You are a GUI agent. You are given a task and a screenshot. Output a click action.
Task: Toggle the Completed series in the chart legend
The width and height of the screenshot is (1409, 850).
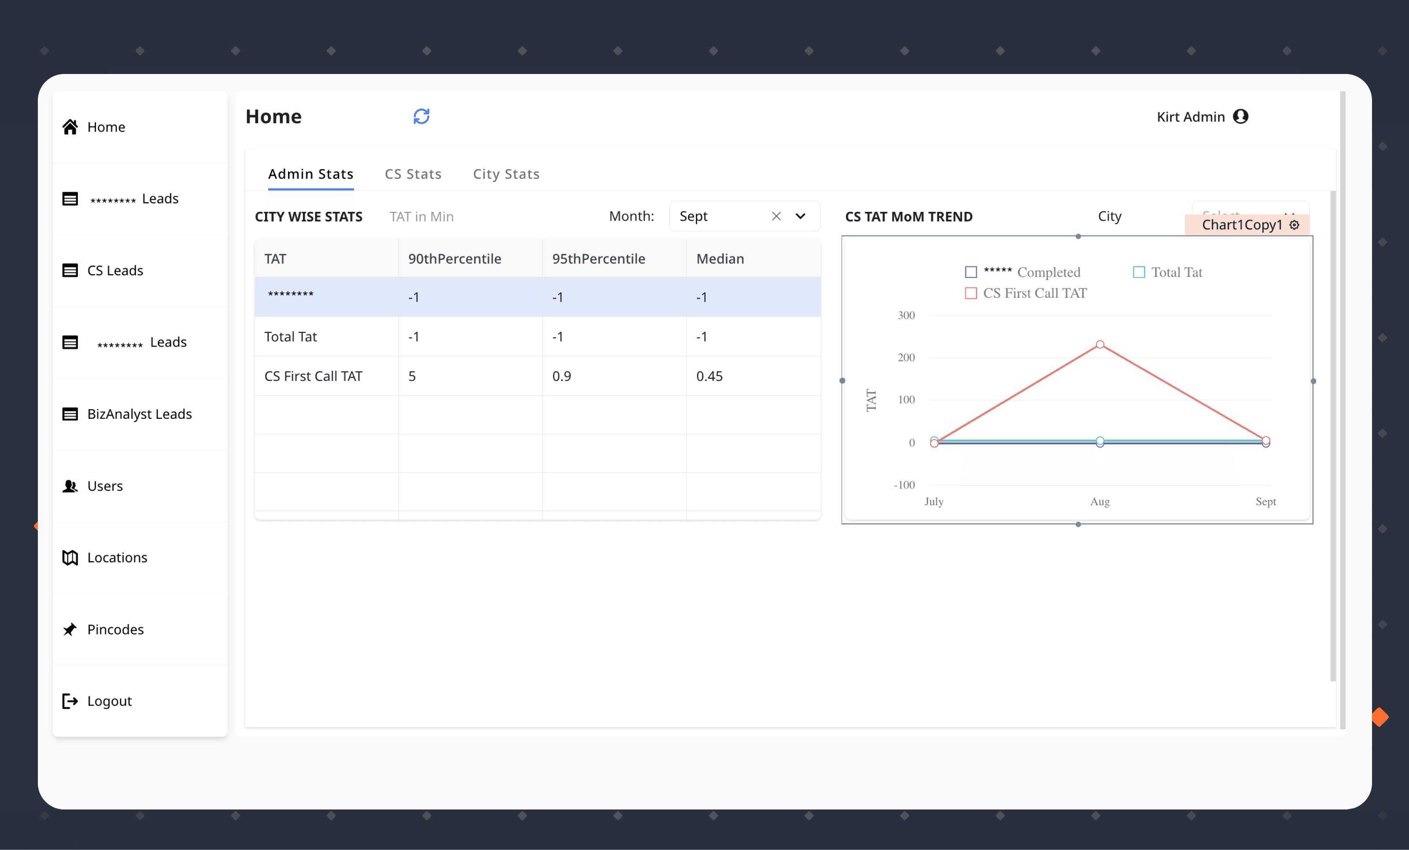[970, 272]
